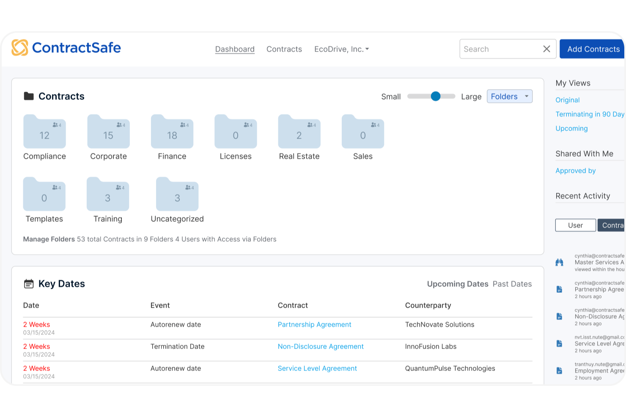Click the Event column header
Screen dimensions: 626x417
click(x=160, y=305)
